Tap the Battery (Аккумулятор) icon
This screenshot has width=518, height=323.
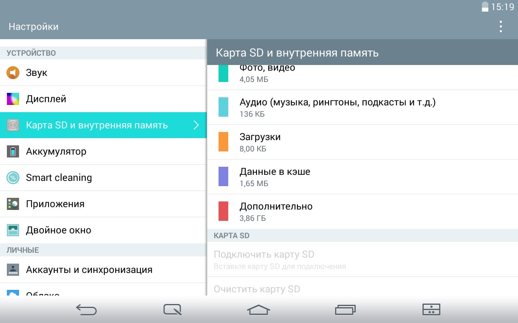(13, 151)
